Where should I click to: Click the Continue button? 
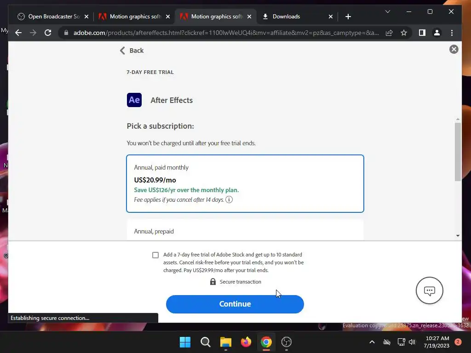point(235,304)
